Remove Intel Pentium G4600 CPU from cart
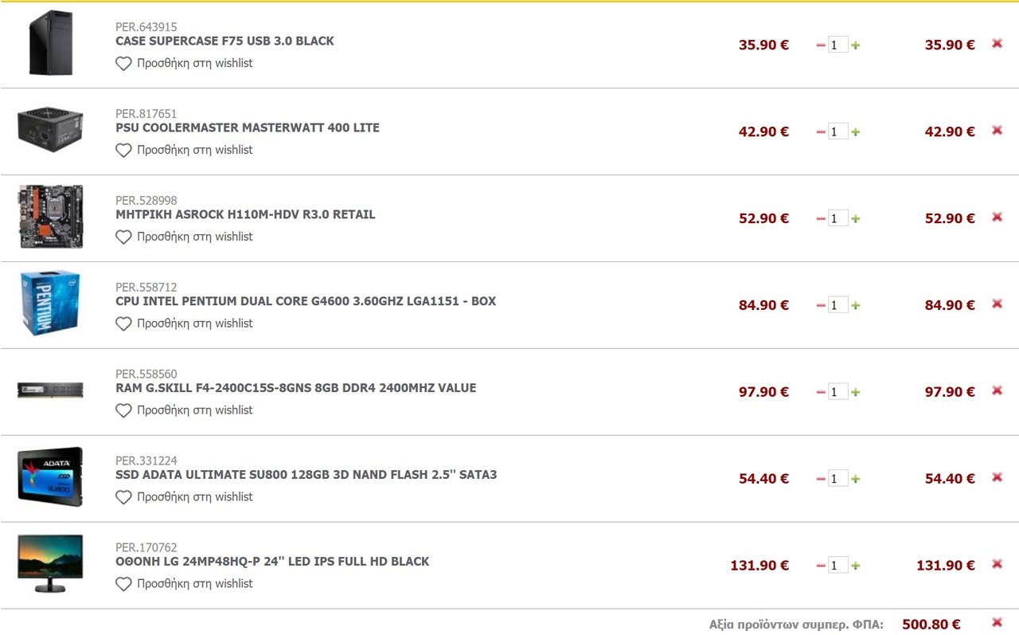 (x=997, y=304)
